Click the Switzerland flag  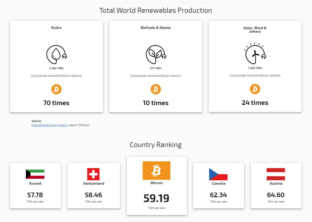tap(93, 174)
